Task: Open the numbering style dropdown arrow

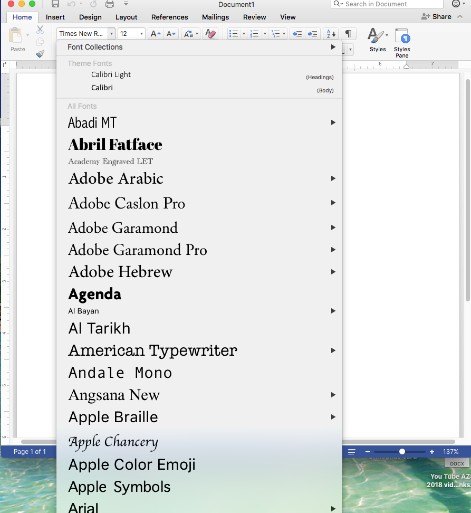Action: click(265, 34)
